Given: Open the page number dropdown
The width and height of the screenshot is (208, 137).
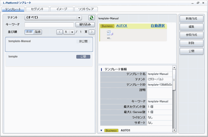Looking at the screenshot, I should pyautogui.click(x=69, y=32).
